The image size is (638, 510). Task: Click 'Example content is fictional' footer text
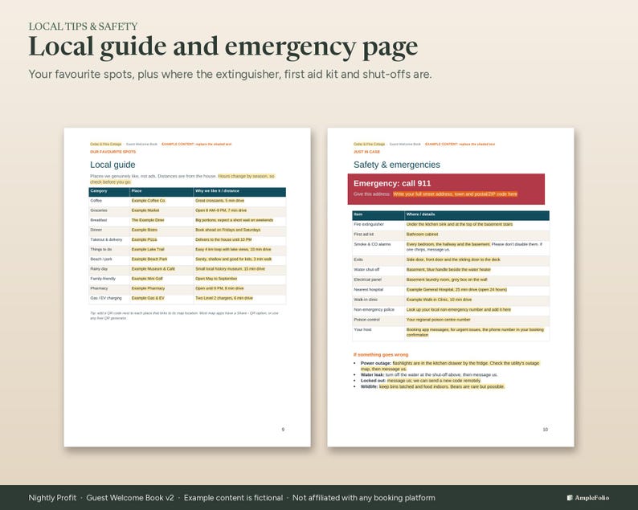tap(233, 498)
